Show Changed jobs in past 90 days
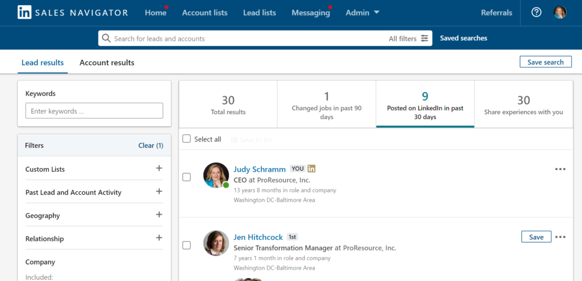 [x=327, y=105]
